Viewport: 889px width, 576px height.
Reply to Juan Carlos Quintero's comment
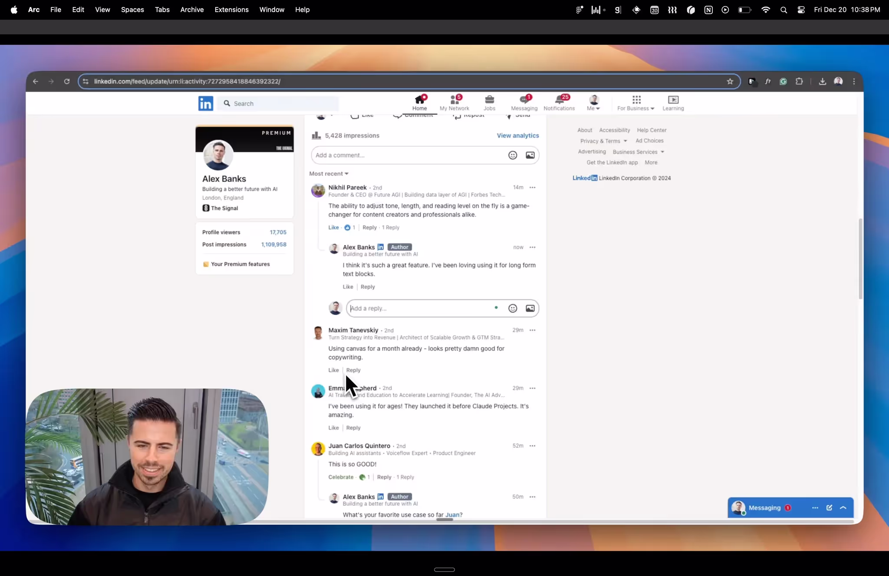pos(384,477)
